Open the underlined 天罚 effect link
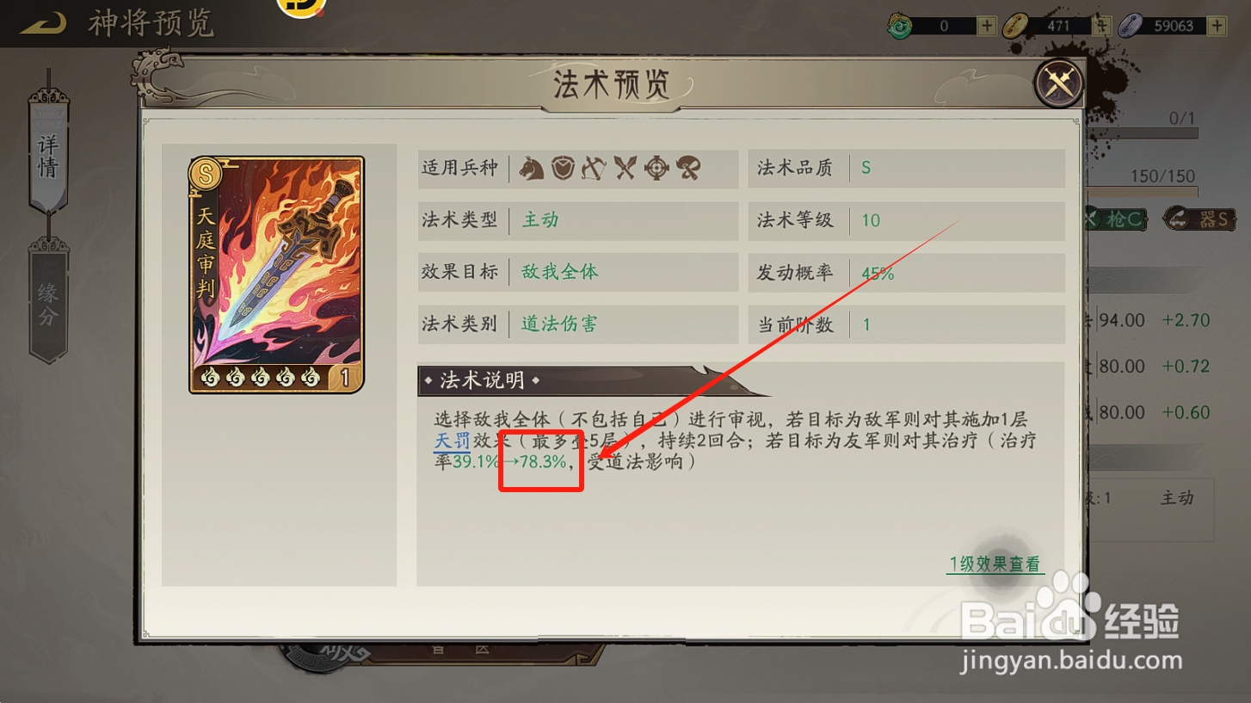 452,441
